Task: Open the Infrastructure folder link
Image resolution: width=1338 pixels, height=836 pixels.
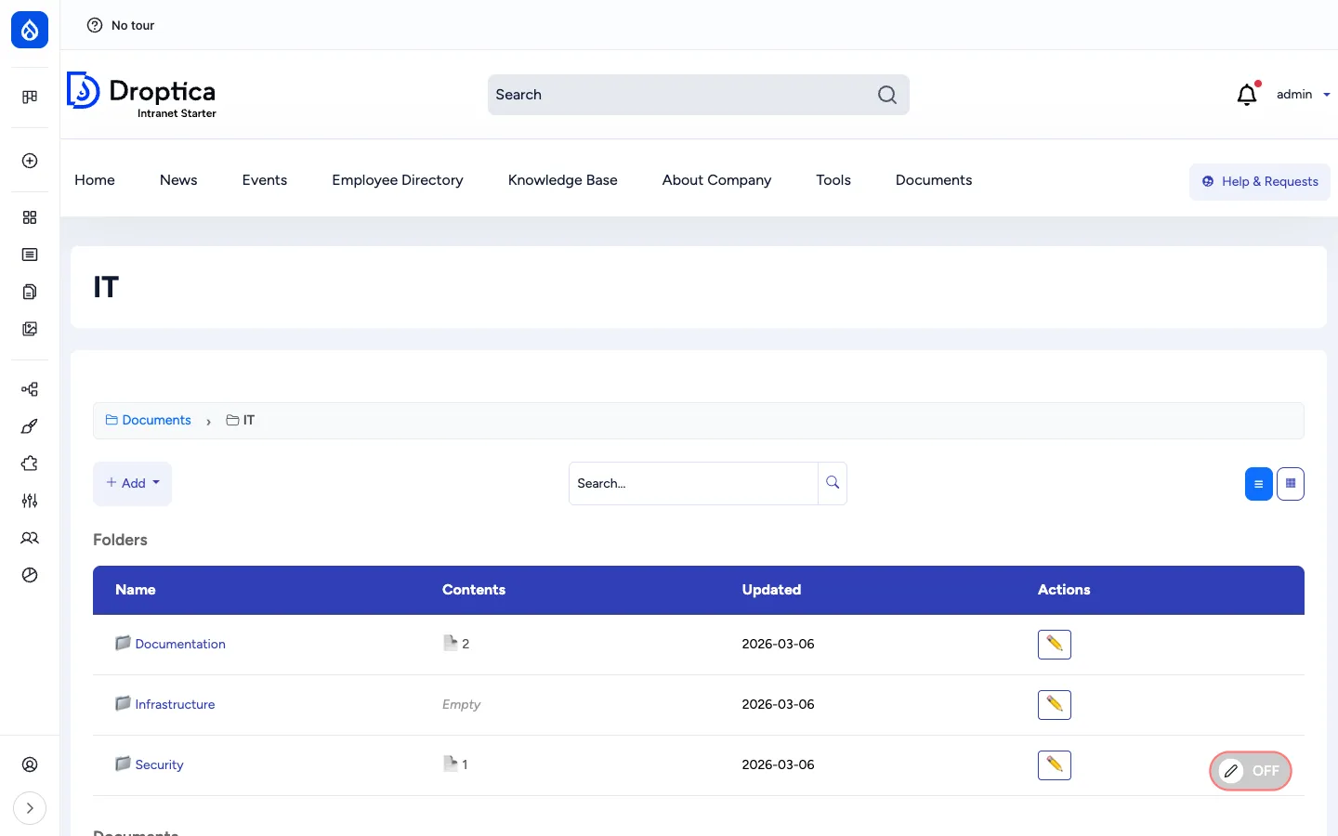Action: (x=175, y=704)
